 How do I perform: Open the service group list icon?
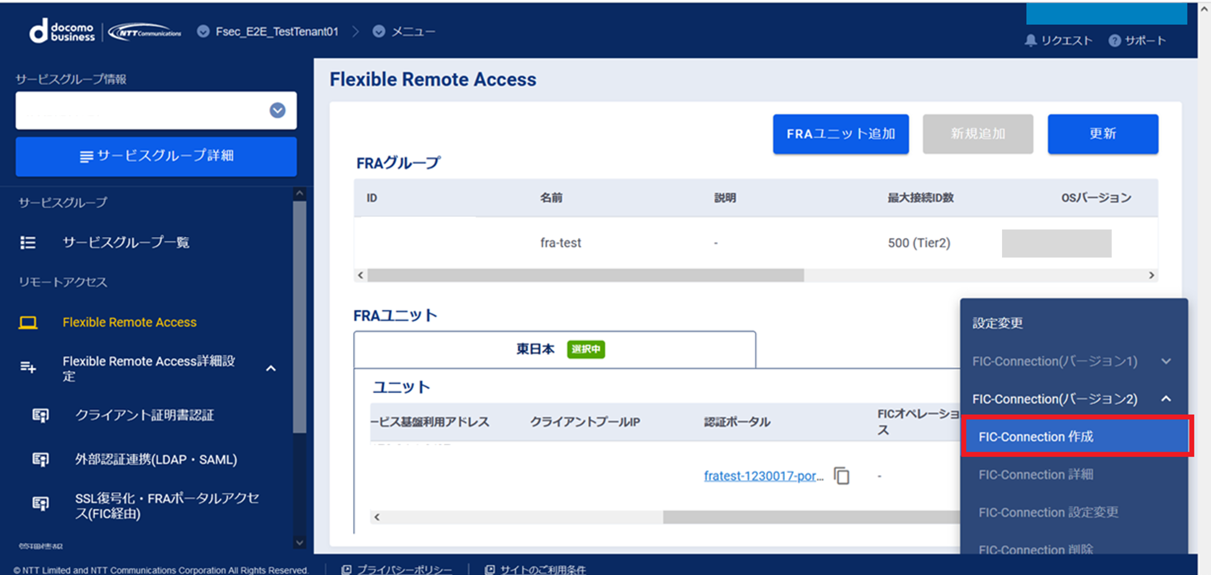(x=28, y=243)
